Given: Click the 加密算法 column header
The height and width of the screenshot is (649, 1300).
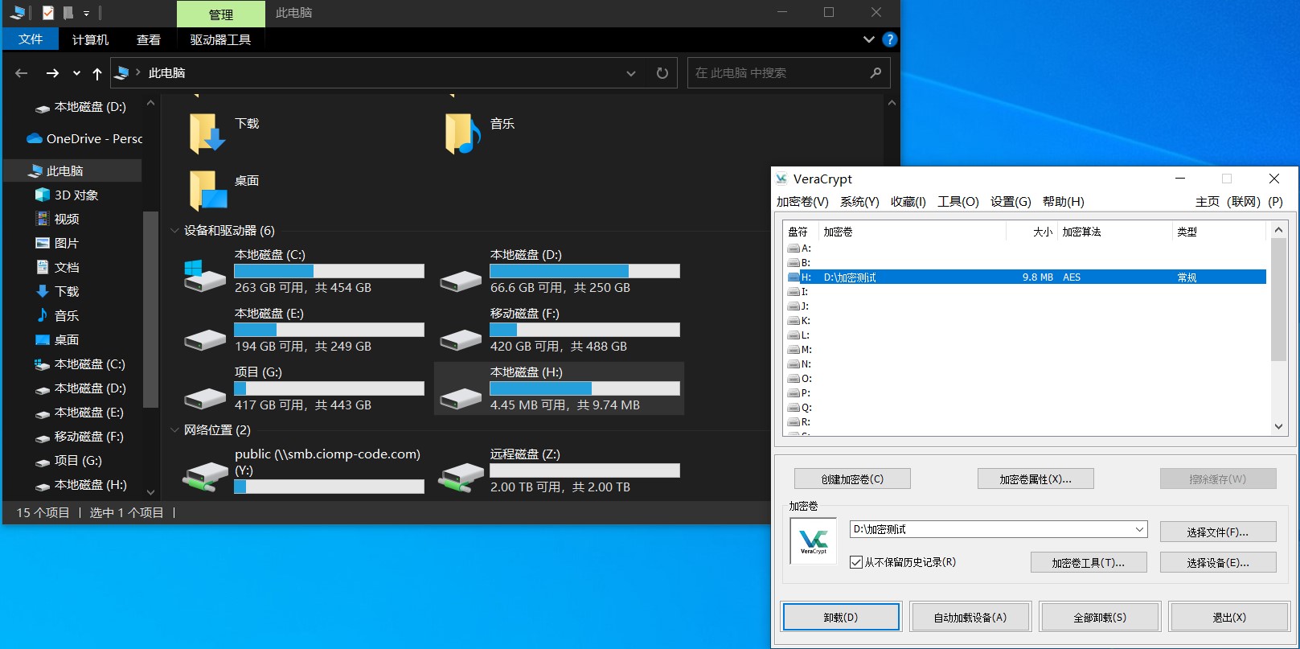Looking at the screenshot, I should pyautogui.click(x=1114, y=232).
